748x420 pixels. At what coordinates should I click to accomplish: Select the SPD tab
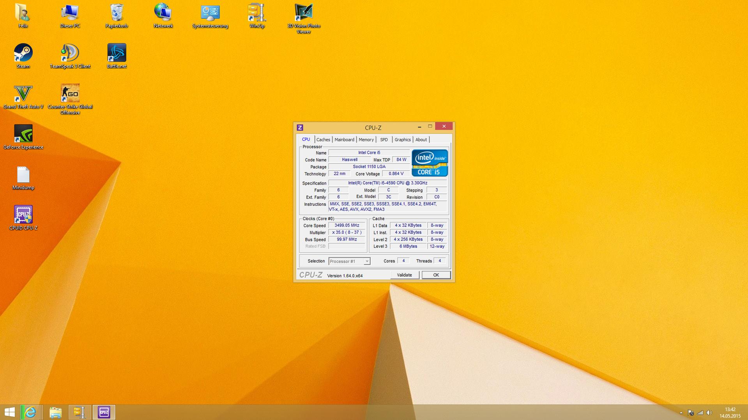pos(384,140)
